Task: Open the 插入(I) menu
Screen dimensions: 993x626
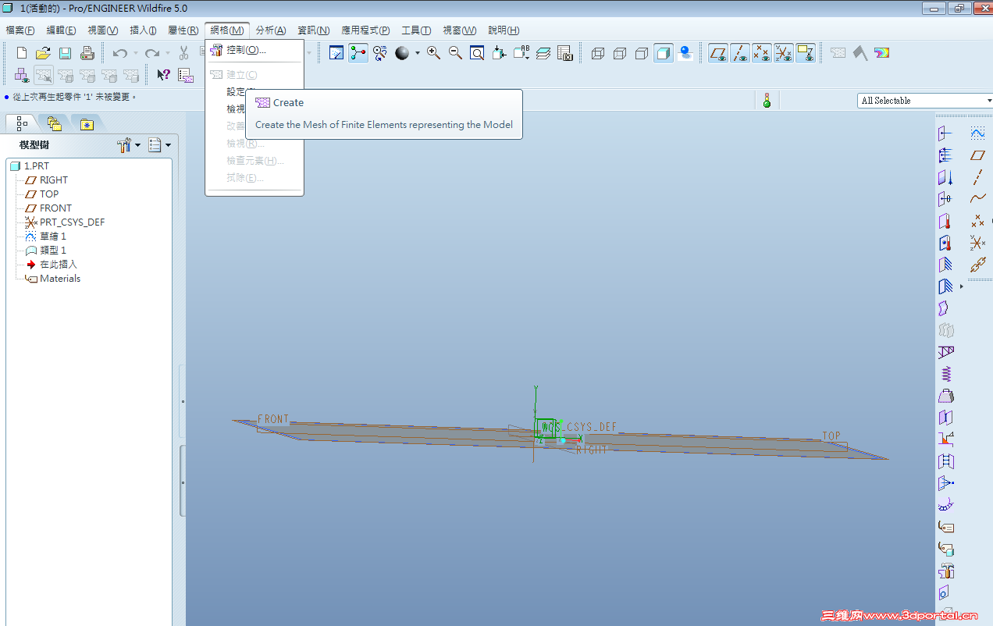Action: [x=143, y=30]
